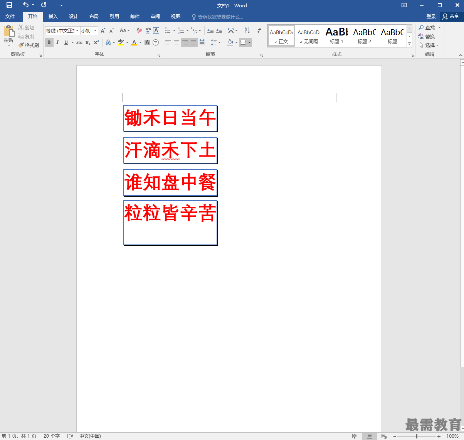Click the Save icon in the title bar
Viewport: 464px width, 440px height.
pyautogui.click(x=9, y=5)
